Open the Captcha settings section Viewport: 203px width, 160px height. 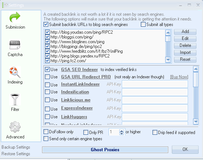tap(15, 48)
